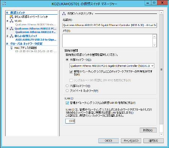This screenshot has height=148, width=169.
Task: Select the private network radio button
Action: [x=67, y=91]
